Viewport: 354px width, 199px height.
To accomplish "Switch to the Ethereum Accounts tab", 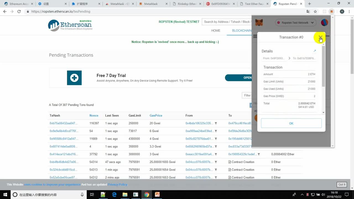I will (x=18, y=4).
